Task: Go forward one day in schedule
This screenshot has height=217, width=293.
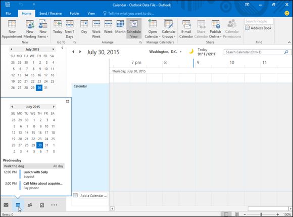Action: [x=80, y=52]
